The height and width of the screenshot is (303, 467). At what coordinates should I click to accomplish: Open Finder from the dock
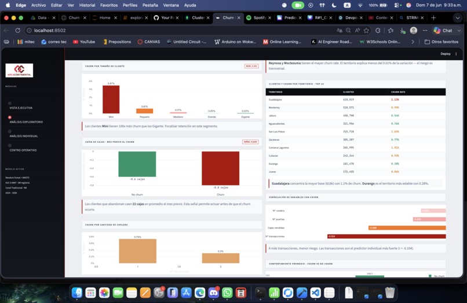77,293
